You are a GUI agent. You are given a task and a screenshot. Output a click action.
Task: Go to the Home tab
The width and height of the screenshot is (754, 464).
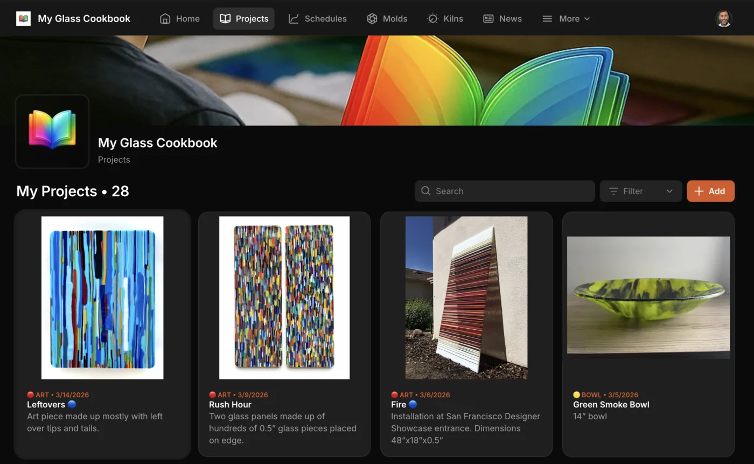tap(180, 18)
